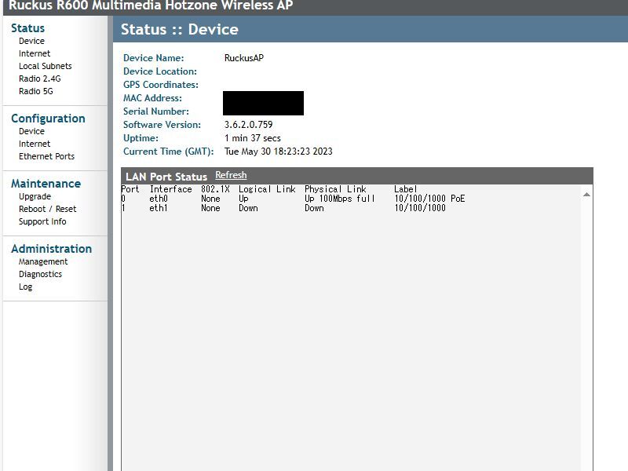Open the Support Info page
This screenshot has width=628, height=471.
click(x=42, y=221)
